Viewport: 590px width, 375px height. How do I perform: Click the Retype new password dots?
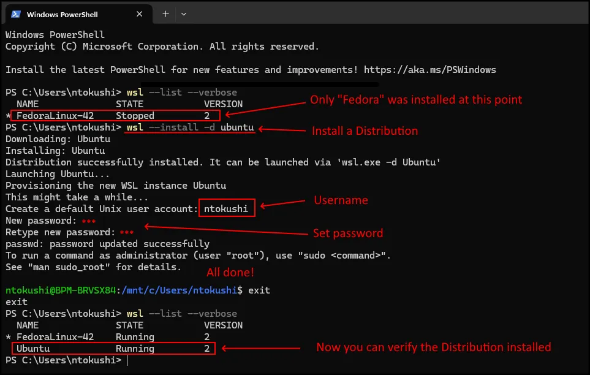(x=127, y=232)
